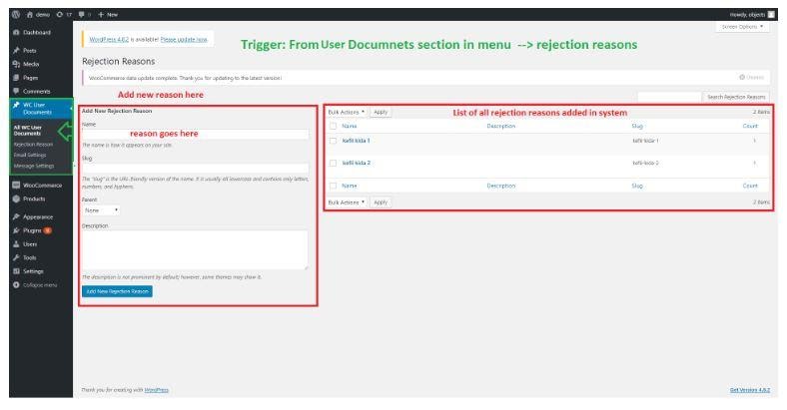This screenshot has width=787, height=410.
Task: Click the Settings icon in sidebar
Action: 16,271
